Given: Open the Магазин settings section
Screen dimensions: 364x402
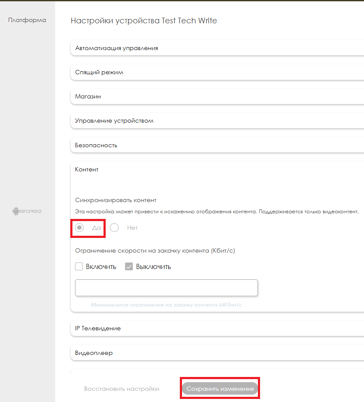Looking at the screenshot, I should (88, 96).
